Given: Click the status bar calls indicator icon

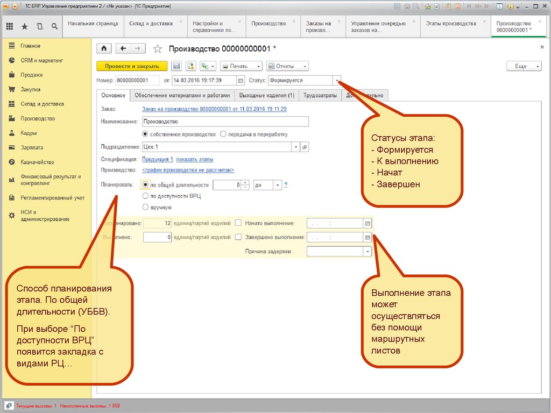Looking at the screenshot, I should (x=9, y=405).
